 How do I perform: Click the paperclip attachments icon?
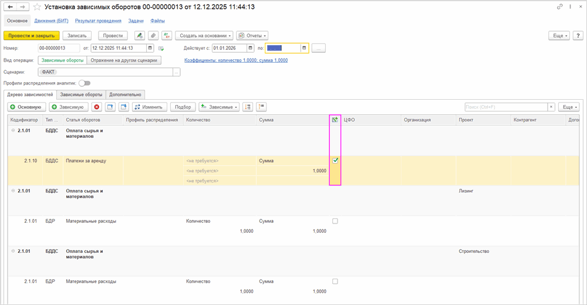153,36
